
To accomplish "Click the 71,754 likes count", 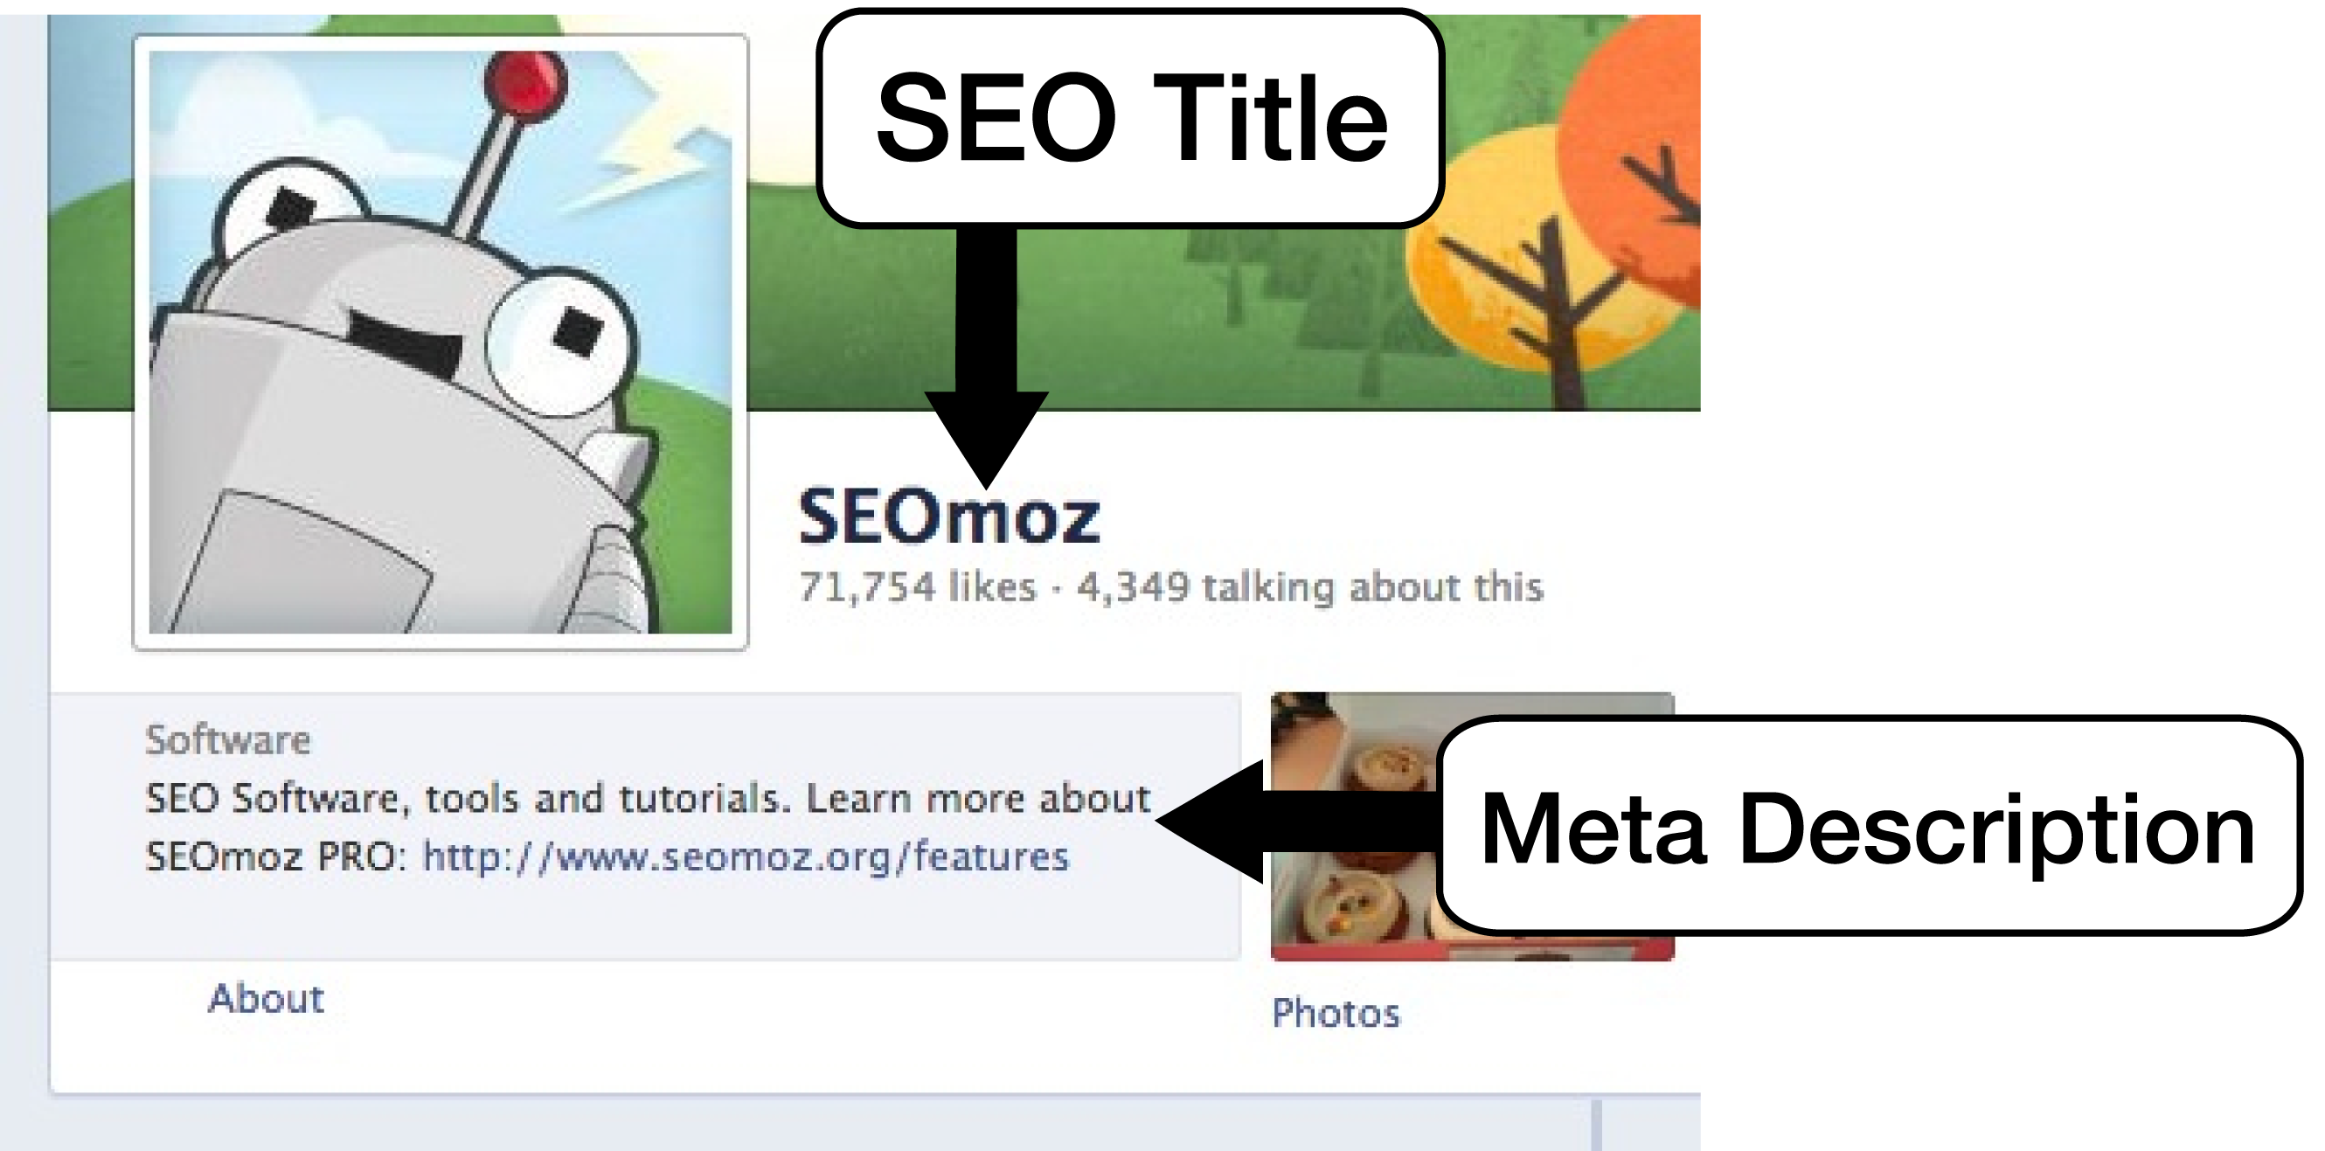I will 917,586.
